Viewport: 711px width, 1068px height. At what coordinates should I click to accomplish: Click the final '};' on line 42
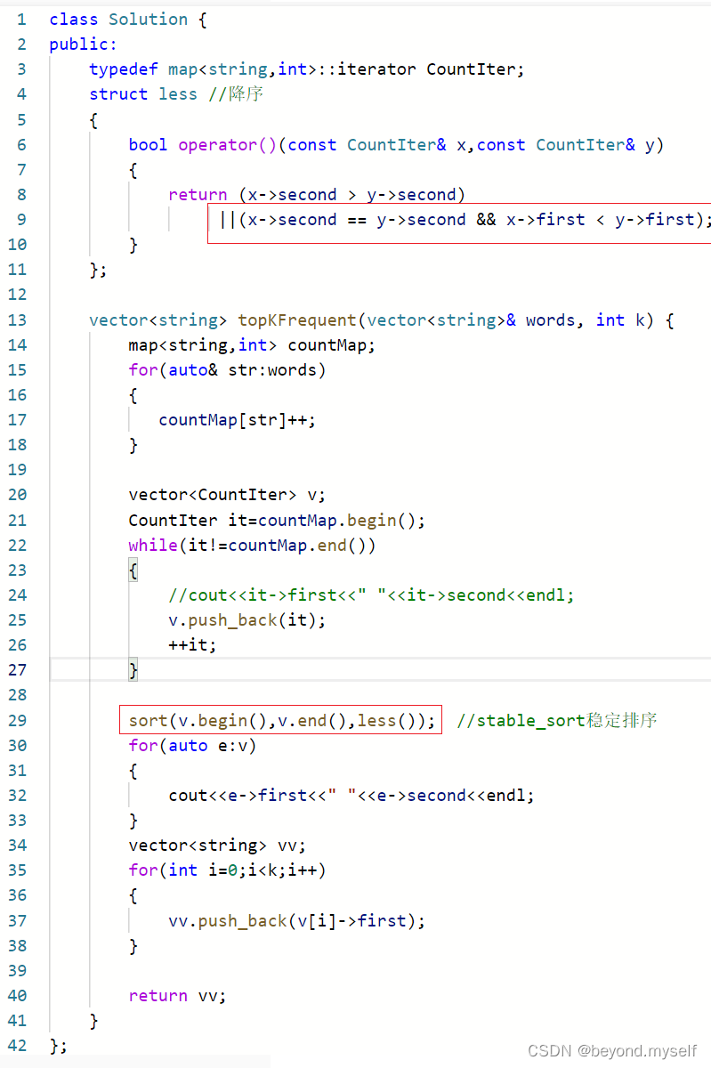pos(59,1045)
